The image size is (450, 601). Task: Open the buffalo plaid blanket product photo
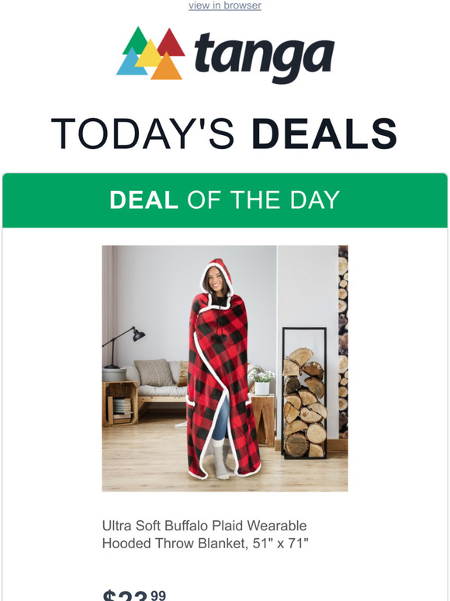(x=225, y=368)
